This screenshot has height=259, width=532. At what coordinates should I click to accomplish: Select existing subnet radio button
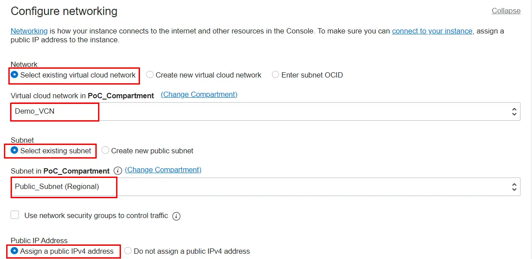click(15, 151)
